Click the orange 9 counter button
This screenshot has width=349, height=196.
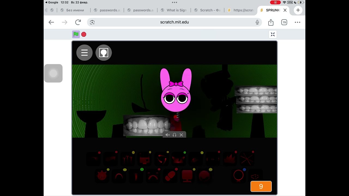click(x=261, y=186)
